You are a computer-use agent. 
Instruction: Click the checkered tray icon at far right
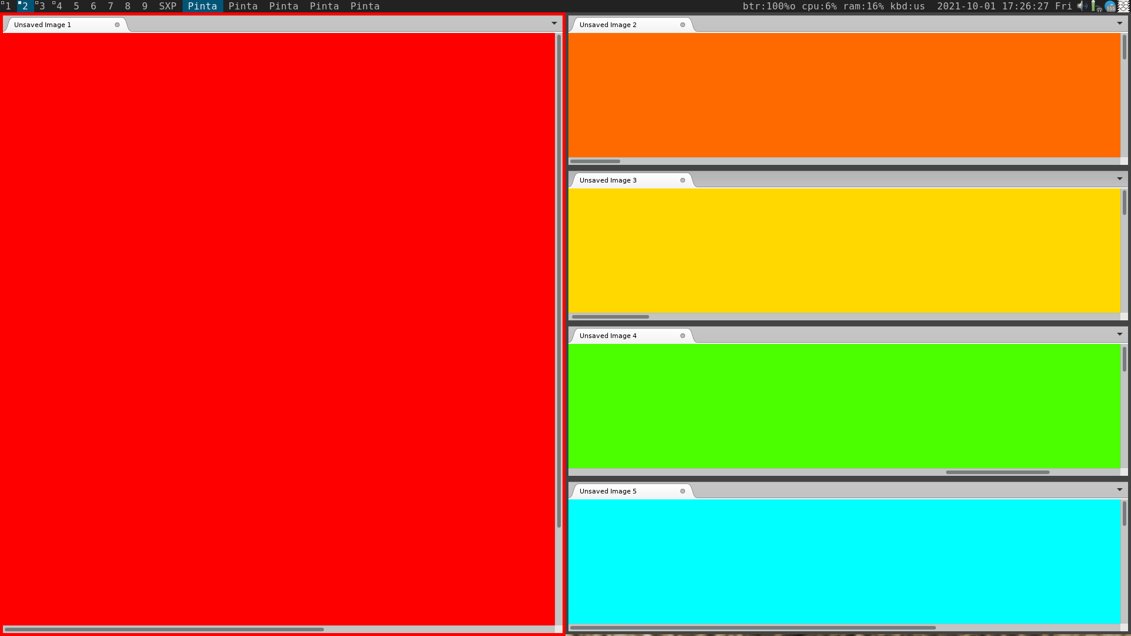tap(1124, 6)
